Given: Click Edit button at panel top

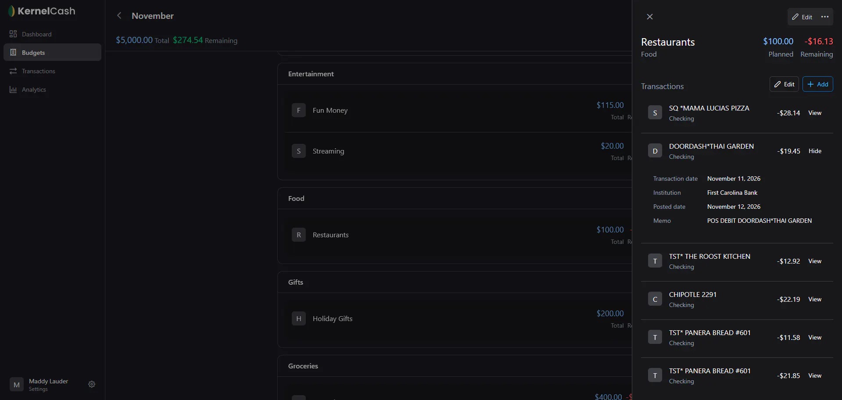Looking at the screenshot, I should (x=802, y=17).
